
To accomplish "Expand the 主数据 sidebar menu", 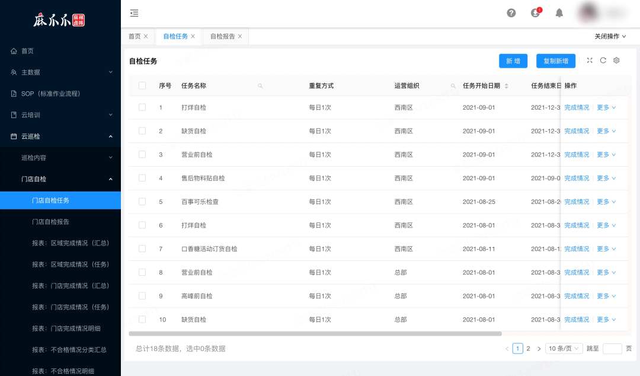I will click(x=60, y=72).
